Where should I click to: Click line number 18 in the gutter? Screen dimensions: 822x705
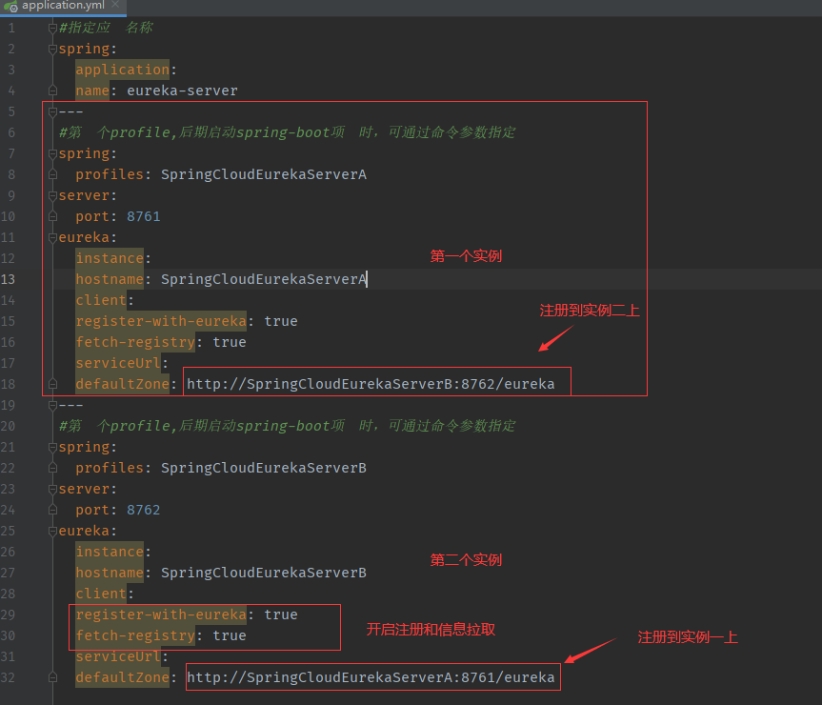8,384
